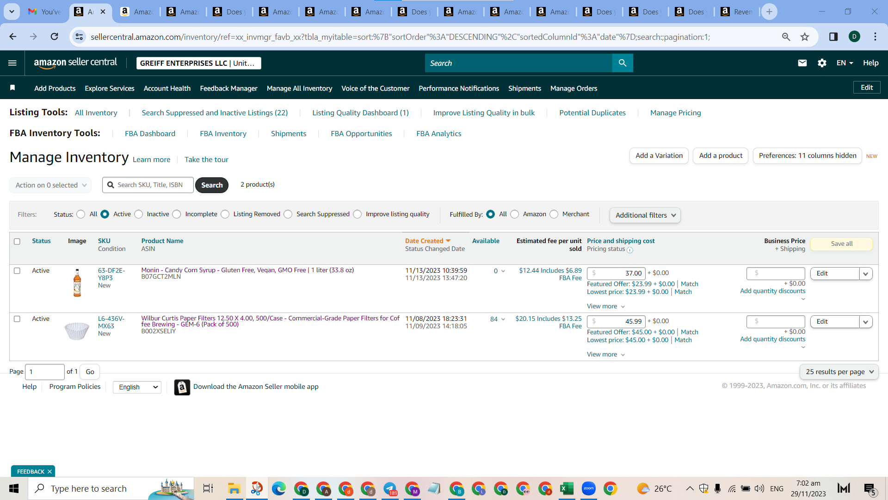
Task: Select the Search Suppressed status filter
Action: 288,214
